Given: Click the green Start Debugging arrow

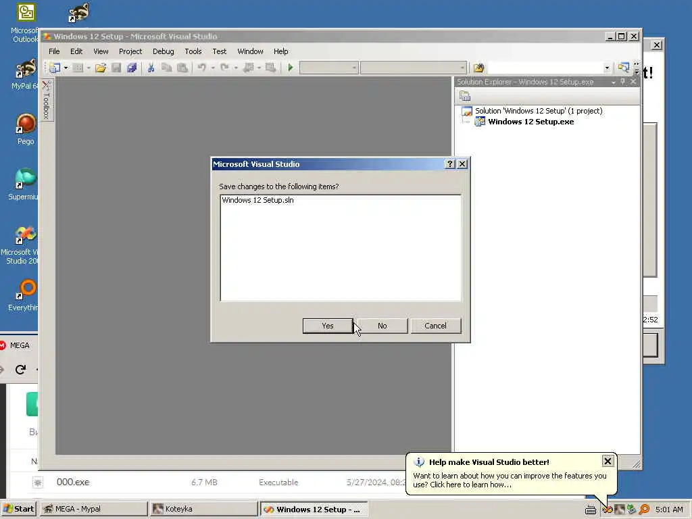Looking at the screenshot, I should click(291, 68).
